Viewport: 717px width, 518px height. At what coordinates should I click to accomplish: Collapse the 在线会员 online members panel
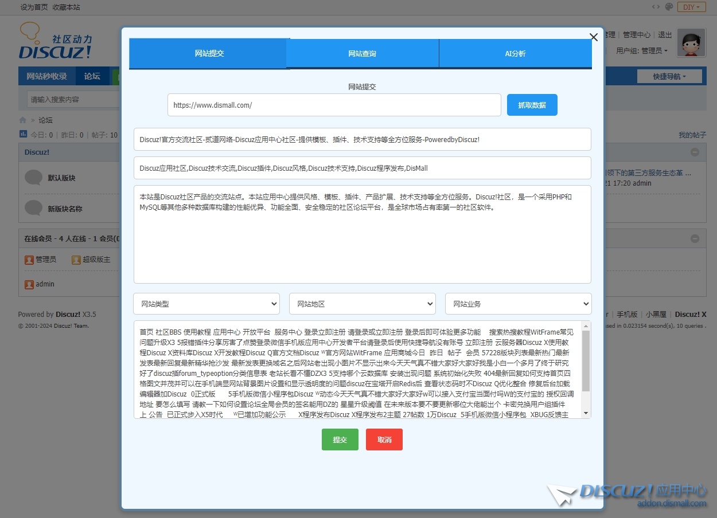(x=695, y=238)
